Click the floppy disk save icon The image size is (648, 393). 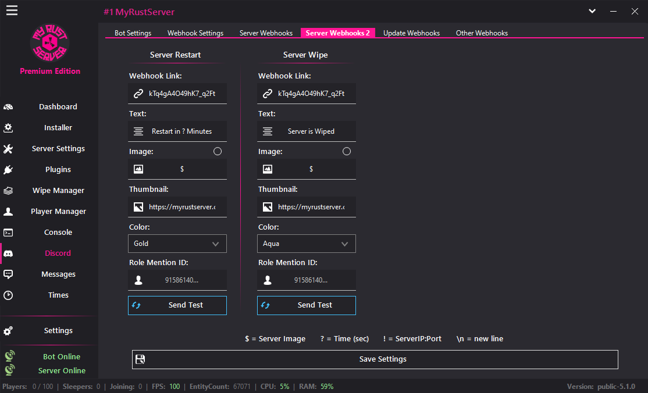click(x=140, y=359)
